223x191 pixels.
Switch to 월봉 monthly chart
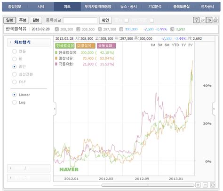[x=36, y=20]
